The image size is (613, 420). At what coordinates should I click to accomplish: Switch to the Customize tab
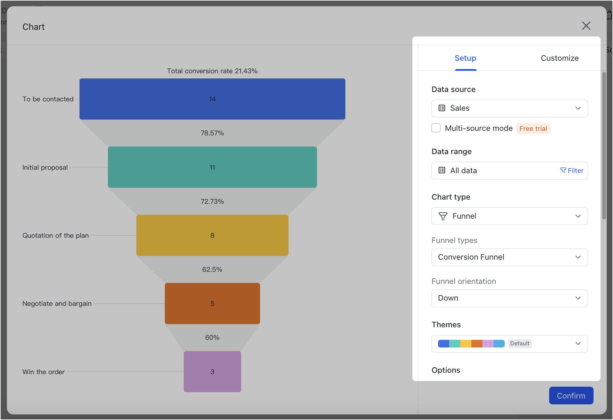[560, 58]
